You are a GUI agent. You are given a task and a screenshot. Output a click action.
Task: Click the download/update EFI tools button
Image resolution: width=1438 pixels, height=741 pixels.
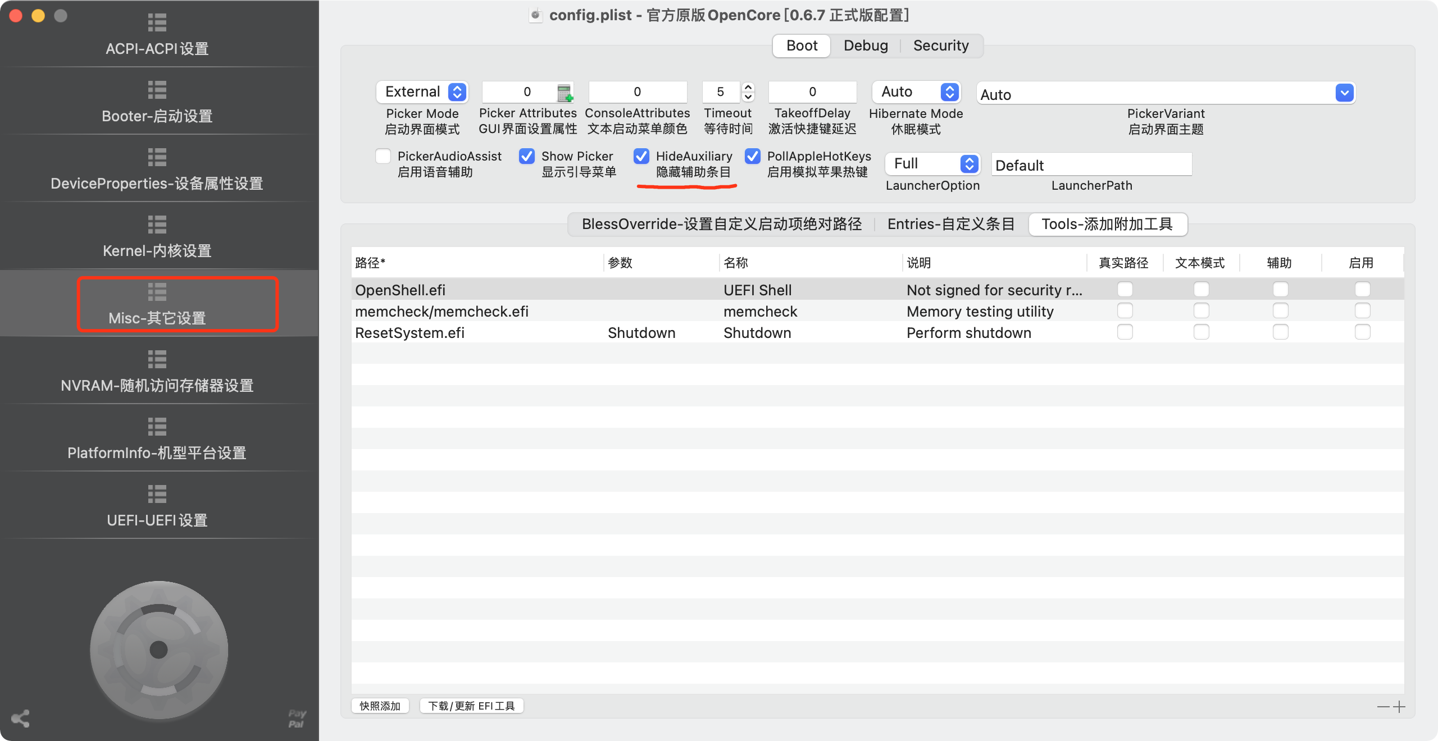pyautogui.click(x=471, y=706)
